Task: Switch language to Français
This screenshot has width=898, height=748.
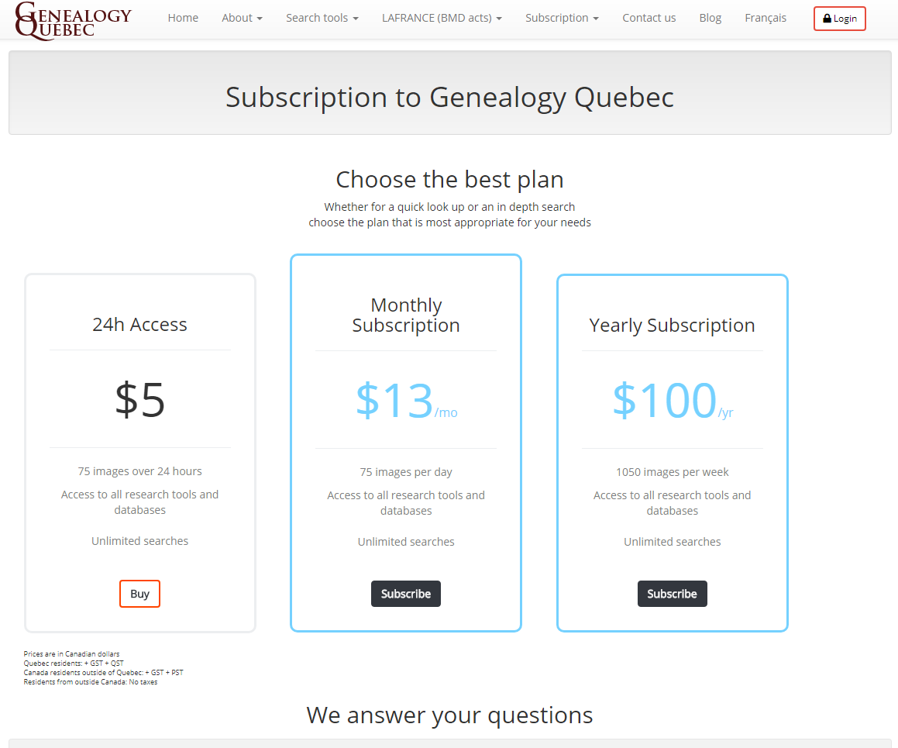Action: (x=766, y=18)
